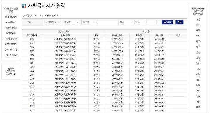Go to 경북 region link
Screen dimensions: 210x113
pos(198,96)
